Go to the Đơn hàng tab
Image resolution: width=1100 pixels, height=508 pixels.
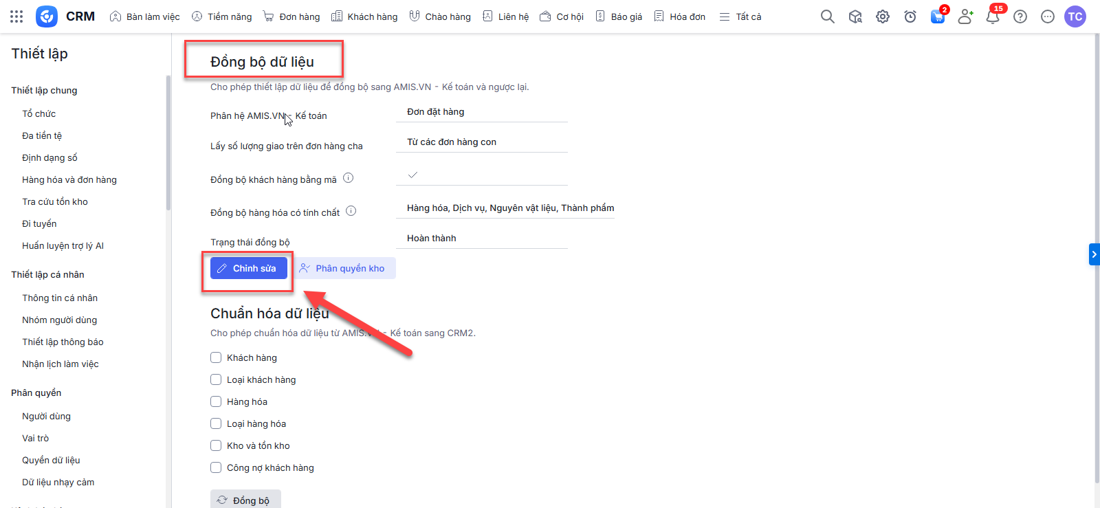(292, 16)
